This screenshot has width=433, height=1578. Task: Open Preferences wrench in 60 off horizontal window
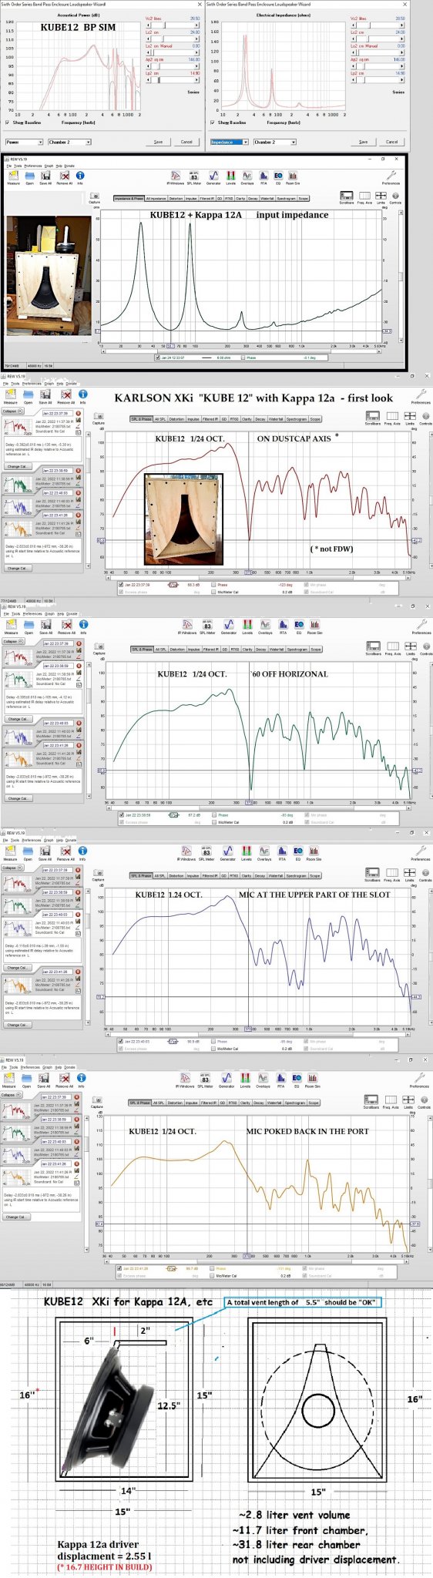tap(421, 626)
